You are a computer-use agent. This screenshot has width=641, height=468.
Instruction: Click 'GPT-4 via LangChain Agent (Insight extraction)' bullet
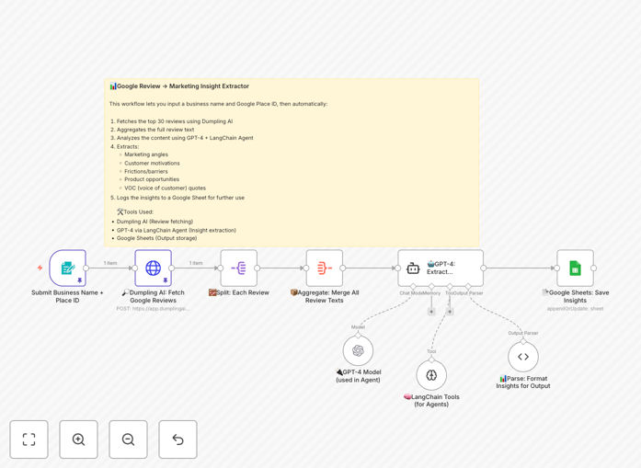tap(177, 230)
